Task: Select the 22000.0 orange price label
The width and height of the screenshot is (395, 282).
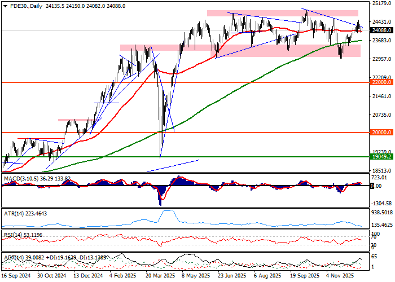Action: (x=381, y=82)
